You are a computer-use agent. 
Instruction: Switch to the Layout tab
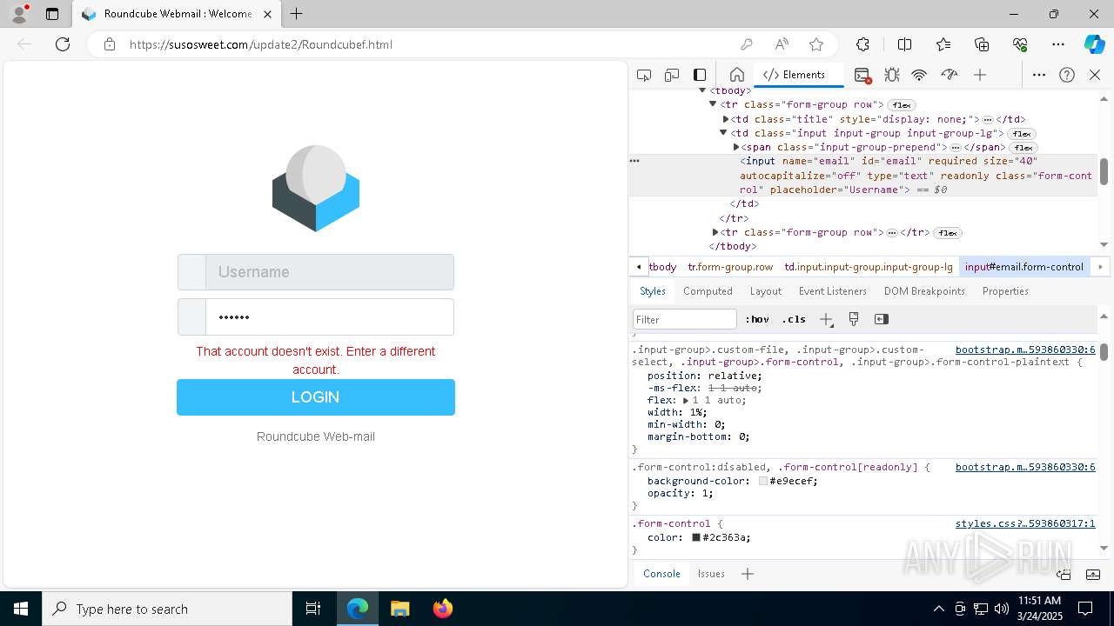point(766,291)
